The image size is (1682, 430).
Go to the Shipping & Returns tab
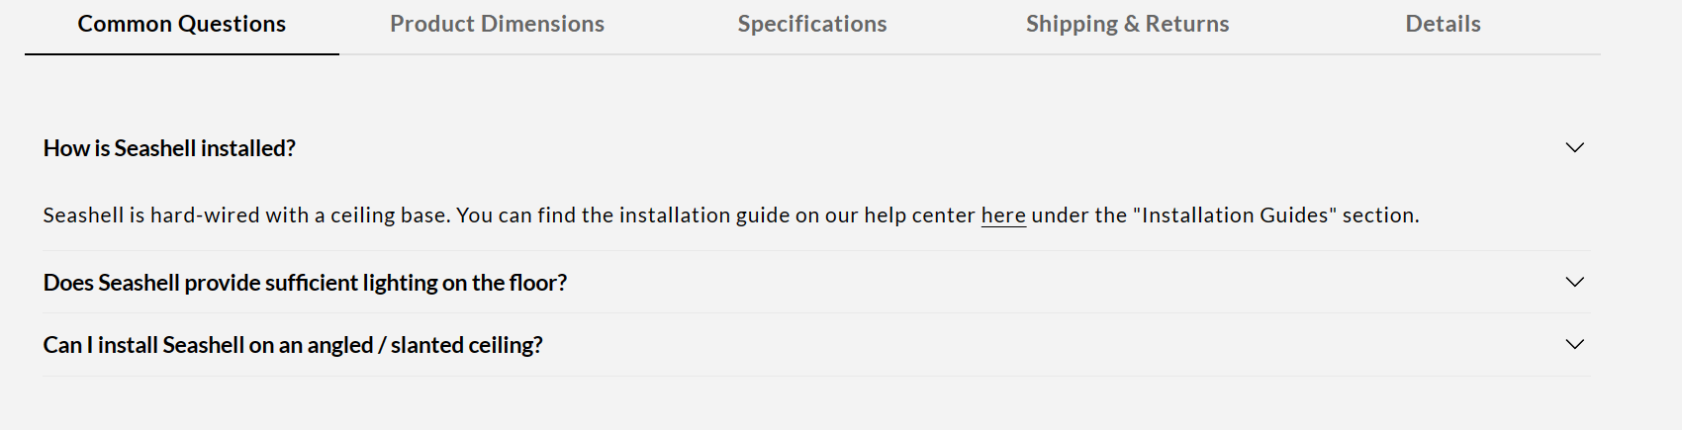[1127, 24]
